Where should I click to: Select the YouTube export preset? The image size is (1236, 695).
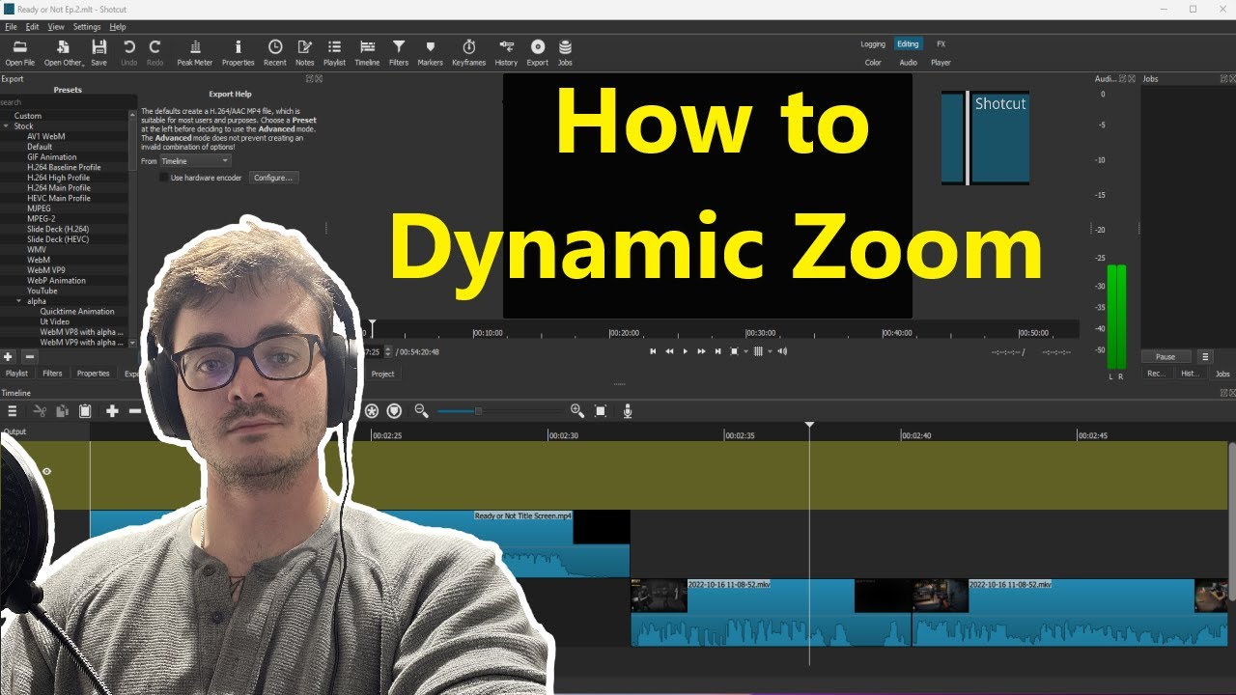[x=42, y=291]
